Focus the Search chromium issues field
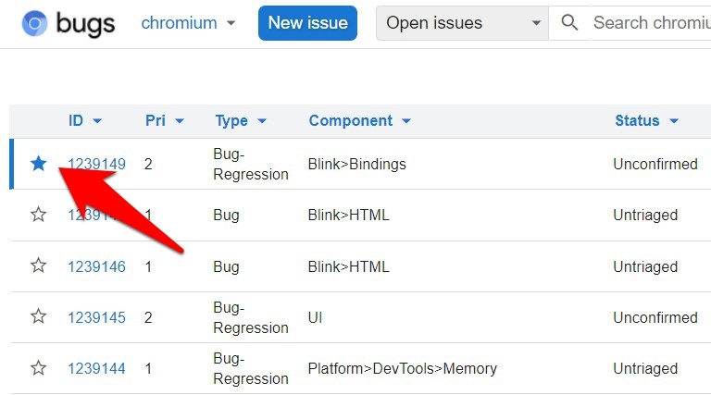 pyautogui.click(x=650, y=22)
